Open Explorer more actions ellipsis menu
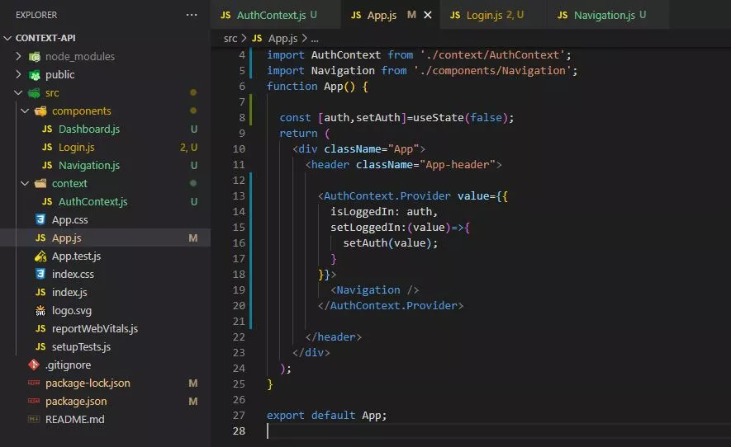The height and width of the screenshot is (447, 731). point(192,15)
